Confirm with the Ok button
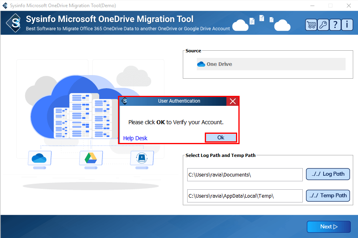 (221, 138)
